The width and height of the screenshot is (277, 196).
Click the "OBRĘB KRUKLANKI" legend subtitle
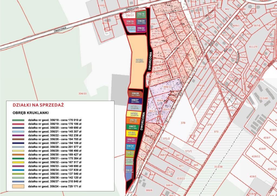click(x=30, y=112)
